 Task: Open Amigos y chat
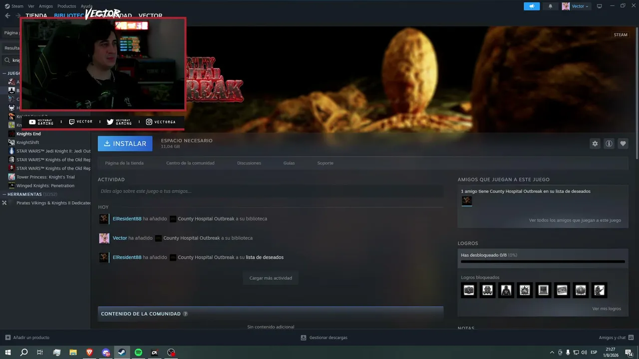(616, 338)
